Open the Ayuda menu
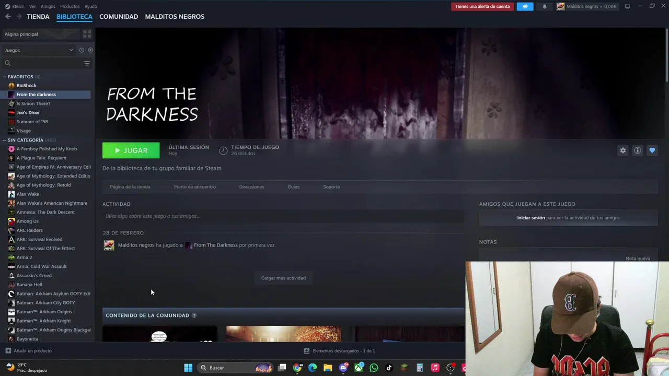Viewport: 669px width, 376px height. pos(90,6)
